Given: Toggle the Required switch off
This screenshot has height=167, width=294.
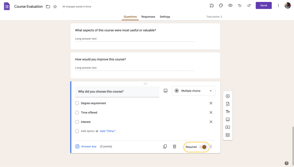Looking at the screenshot, I should (x=203, y=147).
